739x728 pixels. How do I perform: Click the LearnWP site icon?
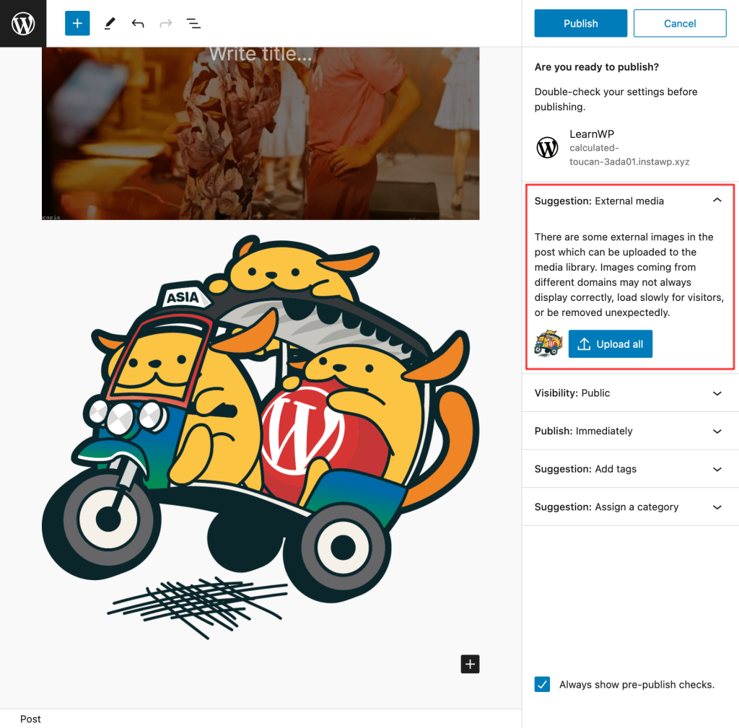547,147
